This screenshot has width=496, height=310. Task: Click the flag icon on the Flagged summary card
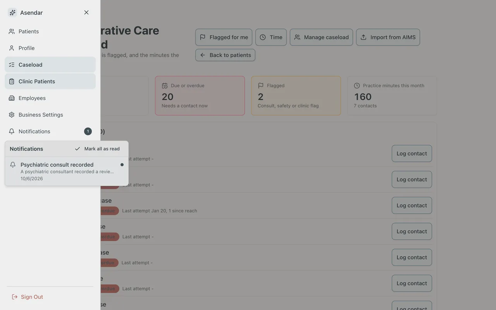[x=261, y=86]
